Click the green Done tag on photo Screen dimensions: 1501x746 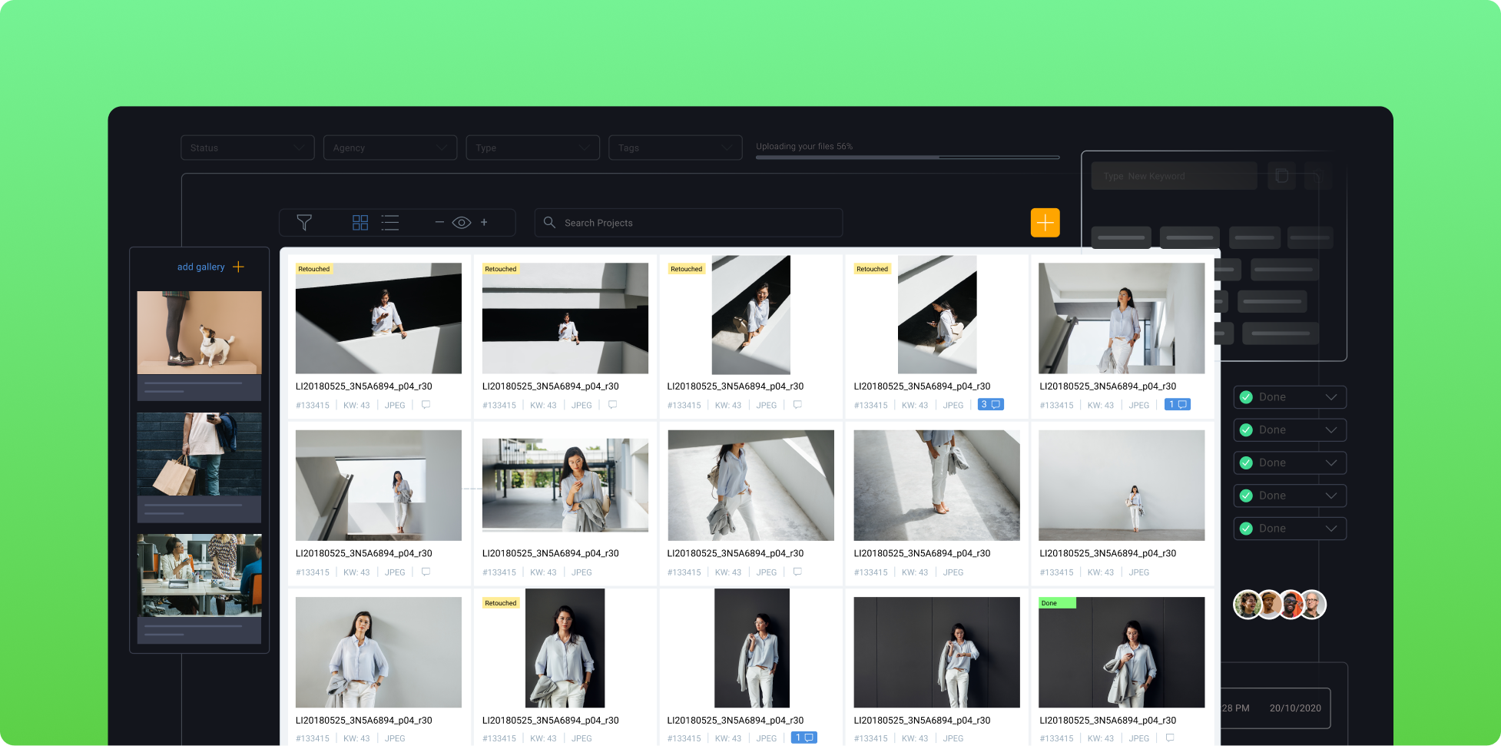point(1057,603)
